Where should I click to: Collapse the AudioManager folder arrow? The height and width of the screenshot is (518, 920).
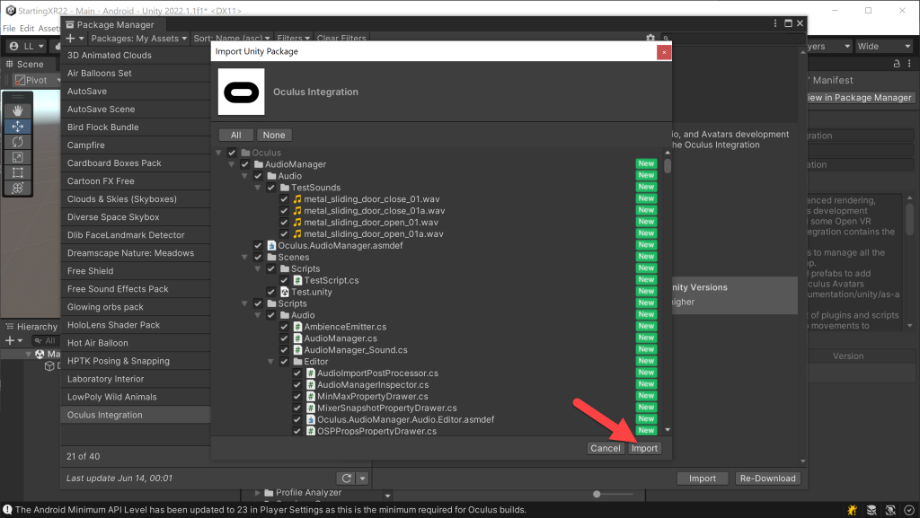pyautogui.click(x=231, y=164)
